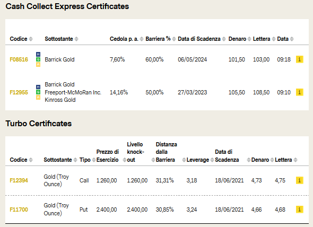Select Kinross Gold underlying text
Screen dimensions: 313x227
tap(60, 100)
